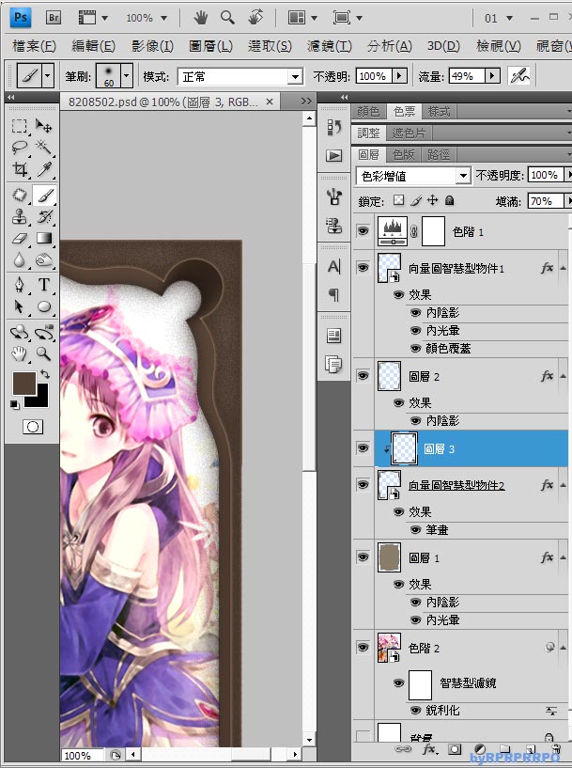Collapse effects of 圖層 1 layer
572x768 pixels.
(564, 557)
